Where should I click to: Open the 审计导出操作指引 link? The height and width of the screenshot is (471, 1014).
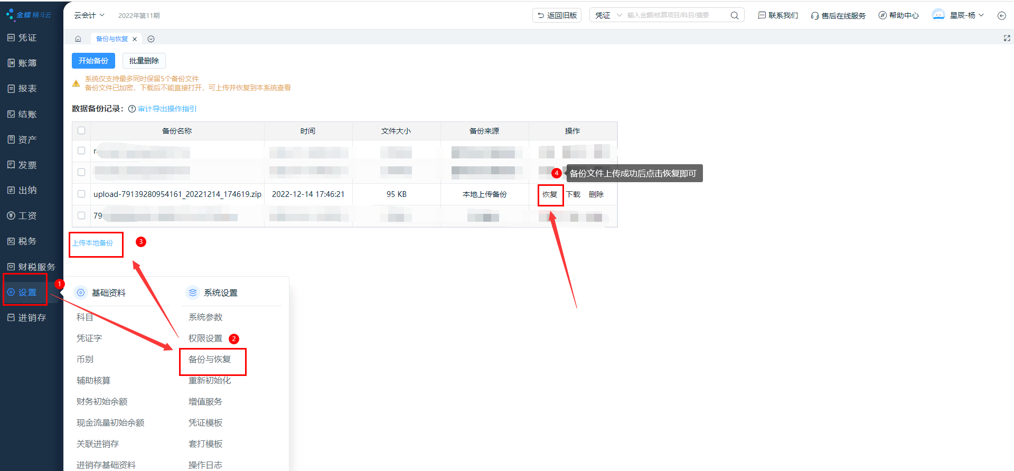pos(167,109)
